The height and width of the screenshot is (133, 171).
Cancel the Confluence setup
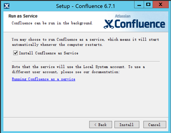tap(155, 124)
